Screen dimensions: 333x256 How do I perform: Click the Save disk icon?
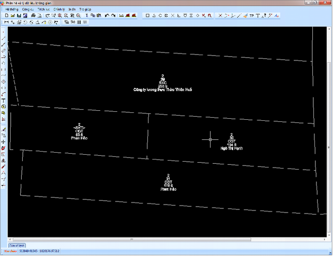click(19, 16)
